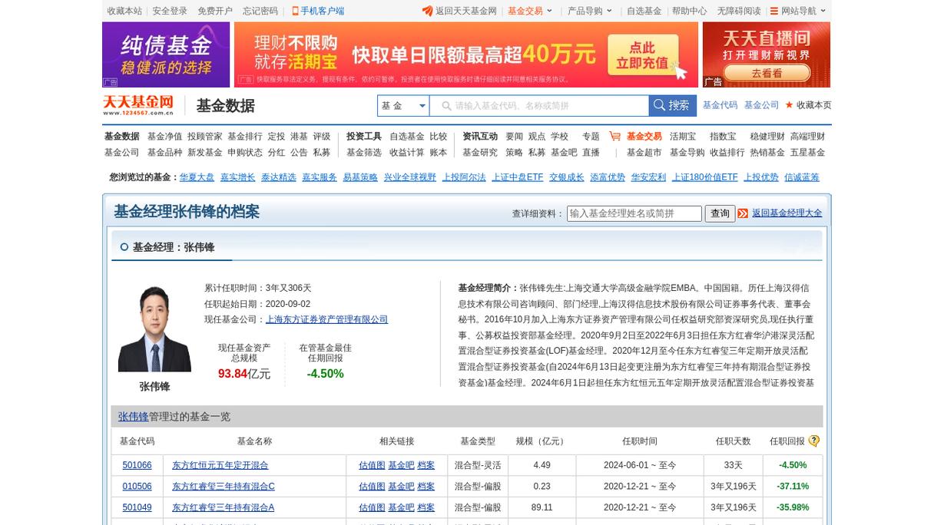Click 无障碍阅读 in top bar

(739, 11)
